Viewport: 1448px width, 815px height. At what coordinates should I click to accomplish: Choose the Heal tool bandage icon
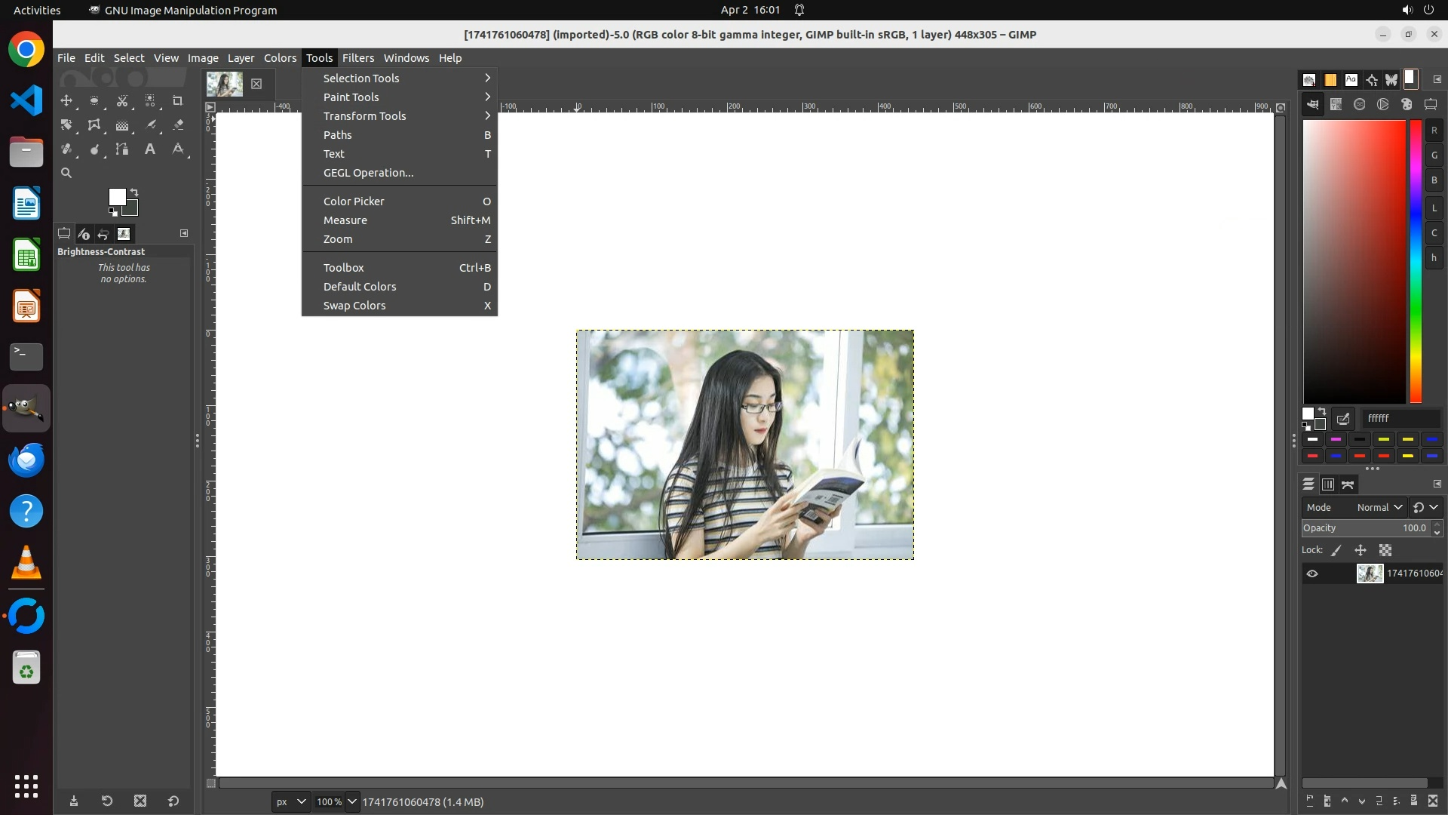pos(66,149)
